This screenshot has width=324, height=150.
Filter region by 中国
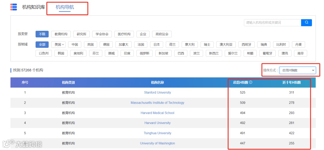75,45
